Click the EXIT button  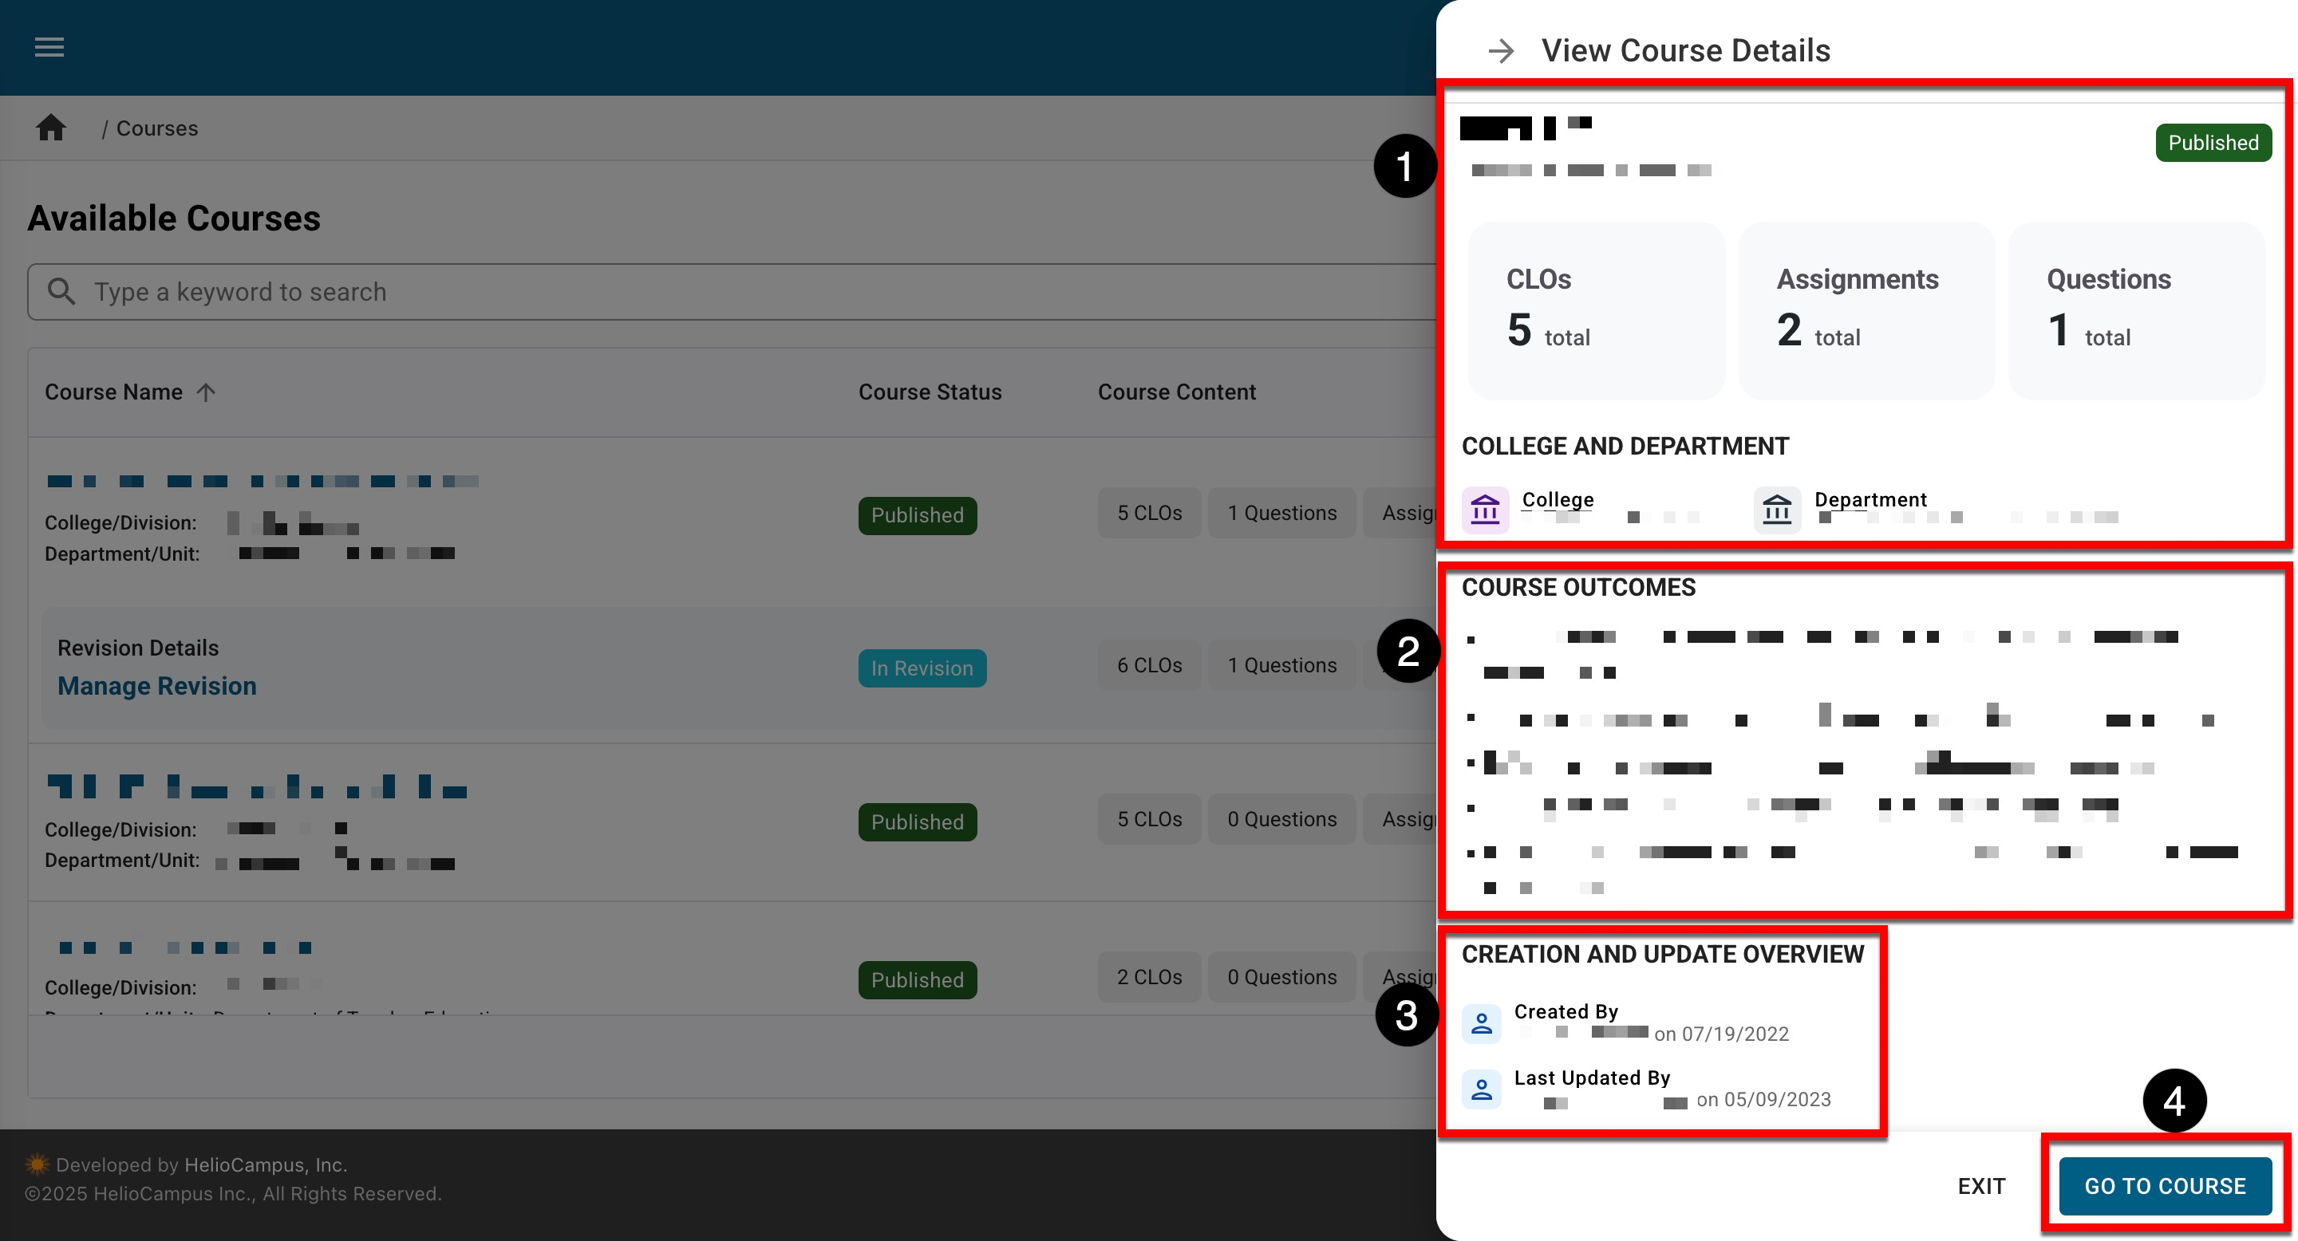tap(1981, 1186)
